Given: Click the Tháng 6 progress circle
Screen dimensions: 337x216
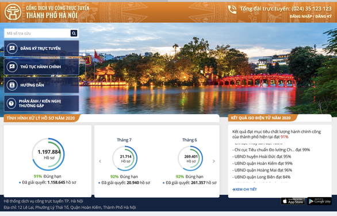Looking at the screenshot, I should (x=190, y=158).
